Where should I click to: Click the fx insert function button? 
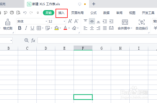point(33,40)
